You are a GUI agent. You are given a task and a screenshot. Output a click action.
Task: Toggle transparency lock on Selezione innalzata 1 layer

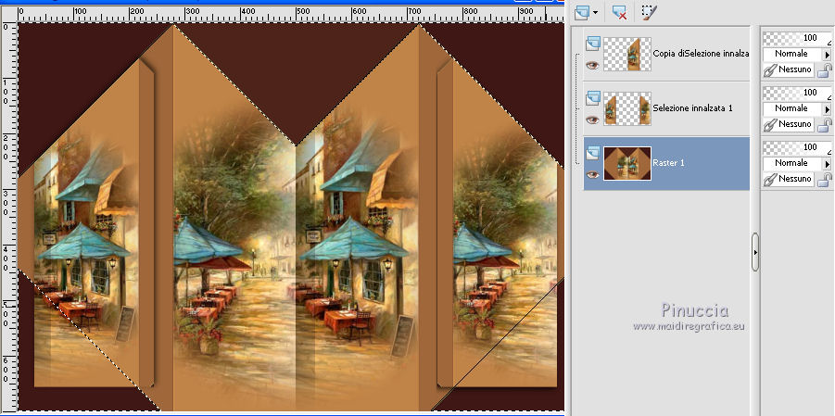824,125
